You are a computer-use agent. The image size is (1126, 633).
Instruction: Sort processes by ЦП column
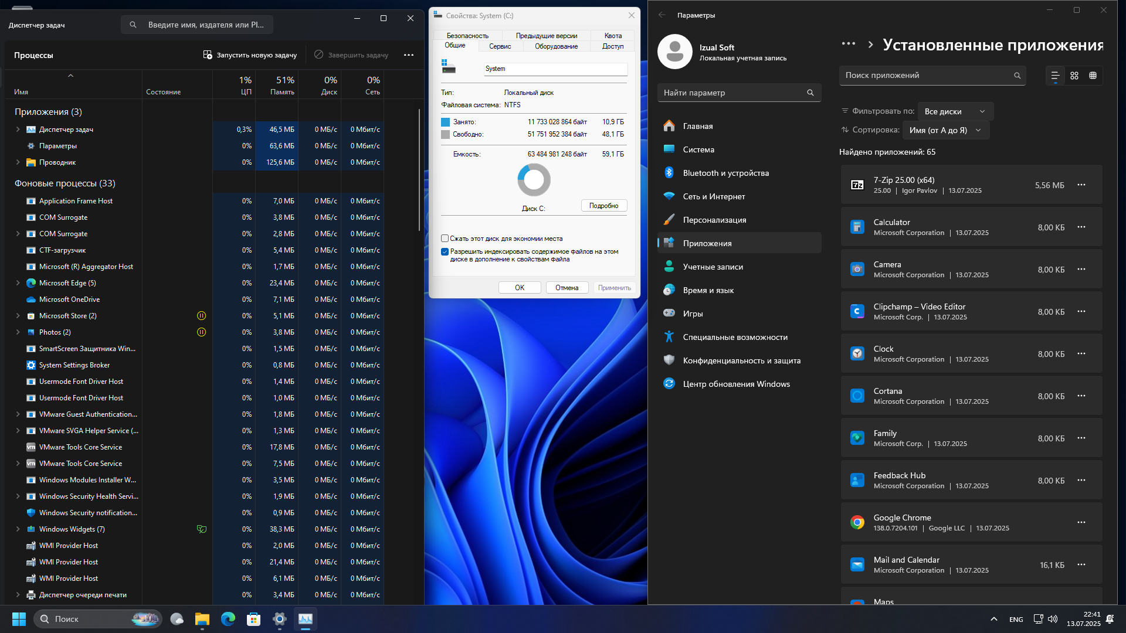(234, 85)
